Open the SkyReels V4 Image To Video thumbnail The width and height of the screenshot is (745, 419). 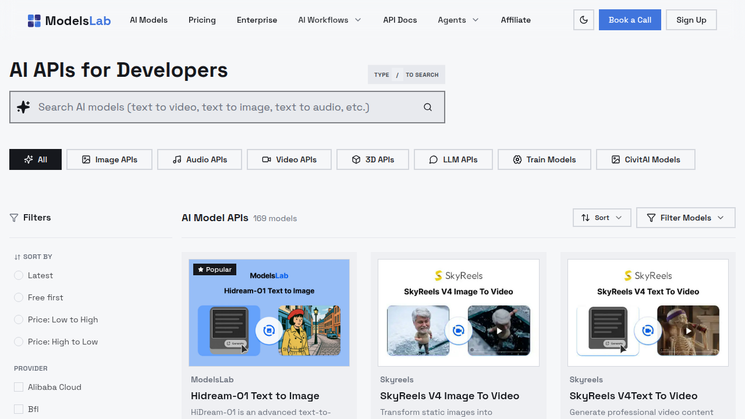[x=459, y=313]
